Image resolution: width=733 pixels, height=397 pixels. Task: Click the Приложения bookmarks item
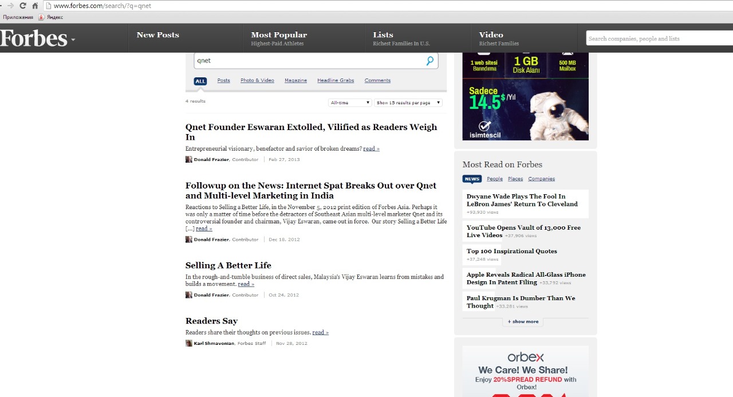pyautogui.click(x=18, y=18)
